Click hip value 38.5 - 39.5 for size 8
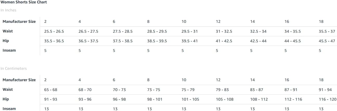 [x=157, y=41]
